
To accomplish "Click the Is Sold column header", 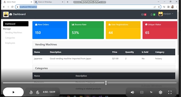I will [x=145, y=52].
